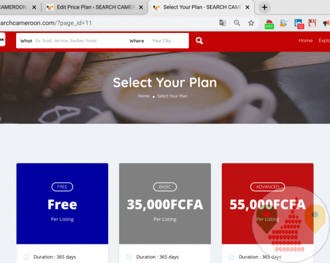The height and width of the screenshot is (263, 330).
Task: Open the browser zoom magnifier icon
Action: click(x=237, y=23)
